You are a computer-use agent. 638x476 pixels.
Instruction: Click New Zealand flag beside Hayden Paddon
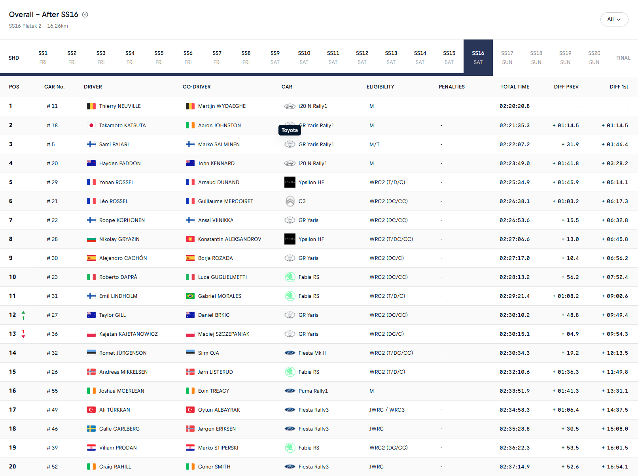point(91,163)
